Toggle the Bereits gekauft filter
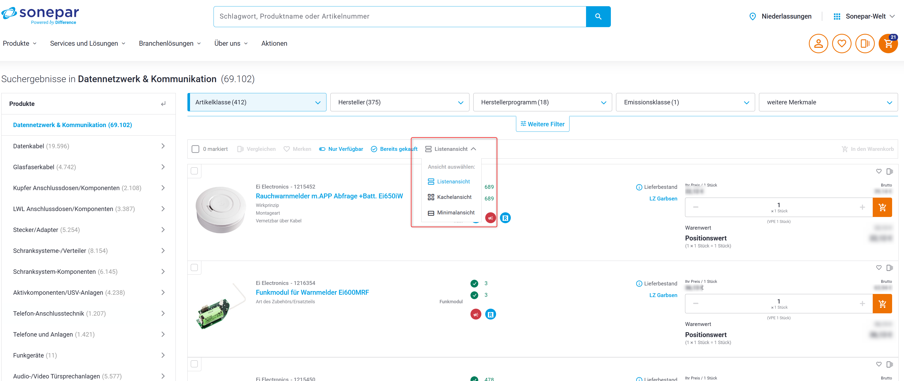This screenshot has width=904, height=381. pos(394,149)
